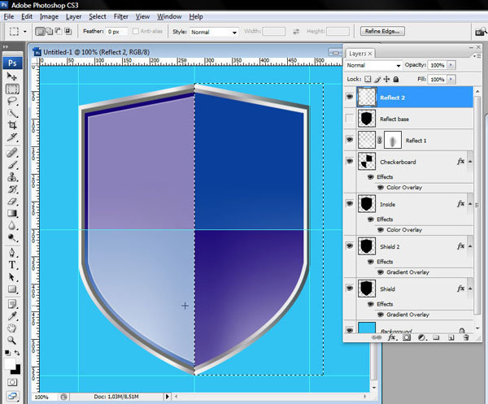The height and width of the screenshot is (404, 488).
Task: Collapse Shield 2 layer effects
Action: 470,246
